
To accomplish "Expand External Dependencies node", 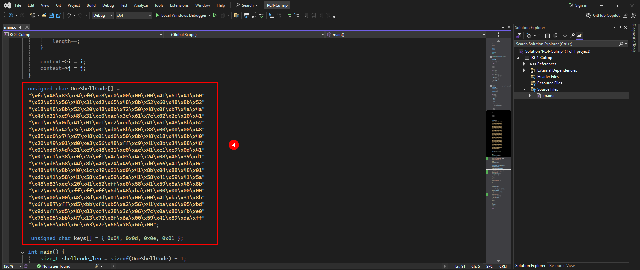I will [524, 70].
